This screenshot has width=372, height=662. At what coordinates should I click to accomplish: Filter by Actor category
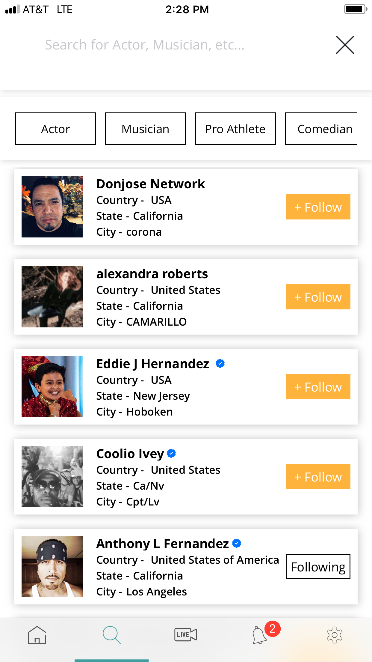[x=56, y=129]
